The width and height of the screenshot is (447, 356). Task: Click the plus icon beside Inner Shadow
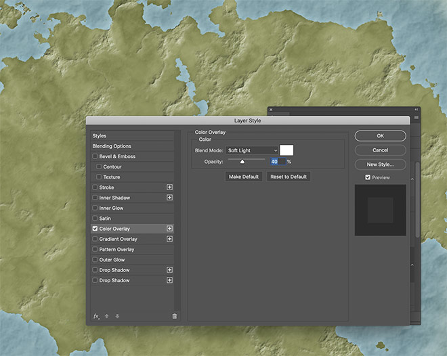pyautogui.click(x=169, y=198)
